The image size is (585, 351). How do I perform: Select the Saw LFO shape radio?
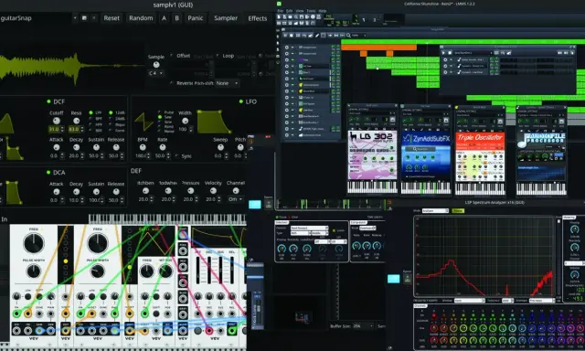[x=159, y=117]
